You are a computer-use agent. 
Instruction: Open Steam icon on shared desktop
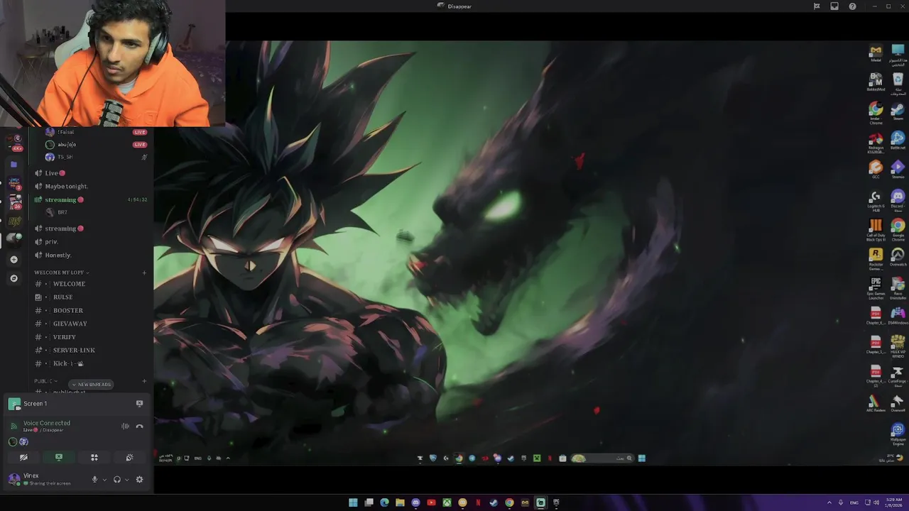pos(898,111)
